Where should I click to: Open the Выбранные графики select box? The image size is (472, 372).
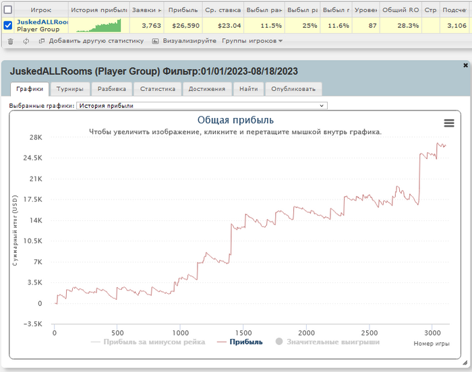click(202, 106)
